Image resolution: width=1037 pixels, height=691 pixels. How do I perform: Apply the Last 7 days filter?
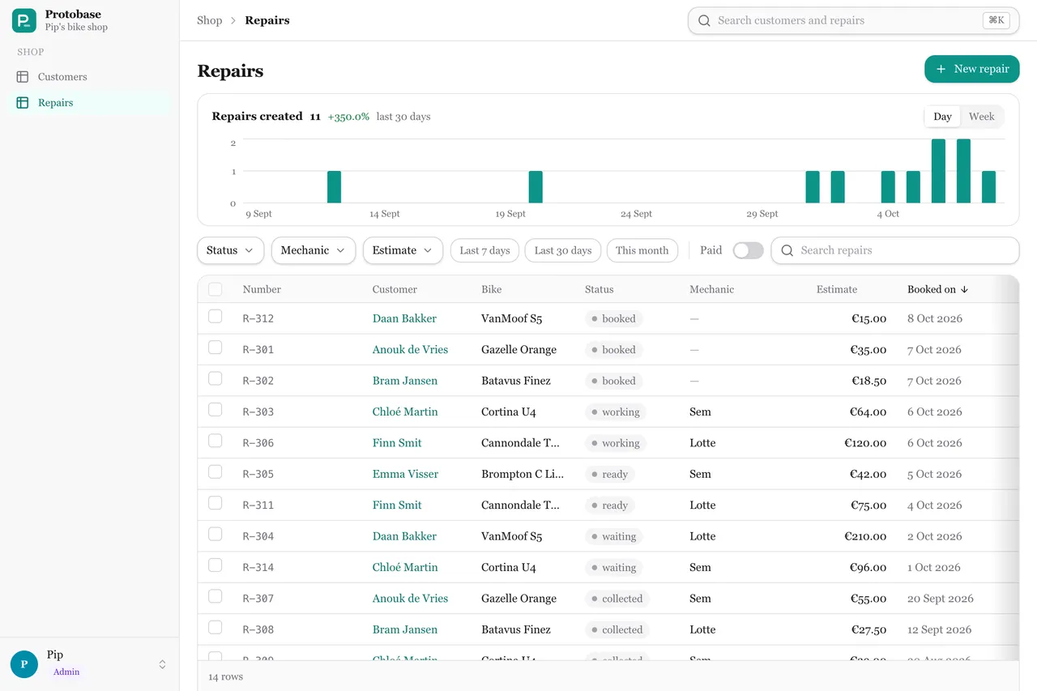point(484,250)
